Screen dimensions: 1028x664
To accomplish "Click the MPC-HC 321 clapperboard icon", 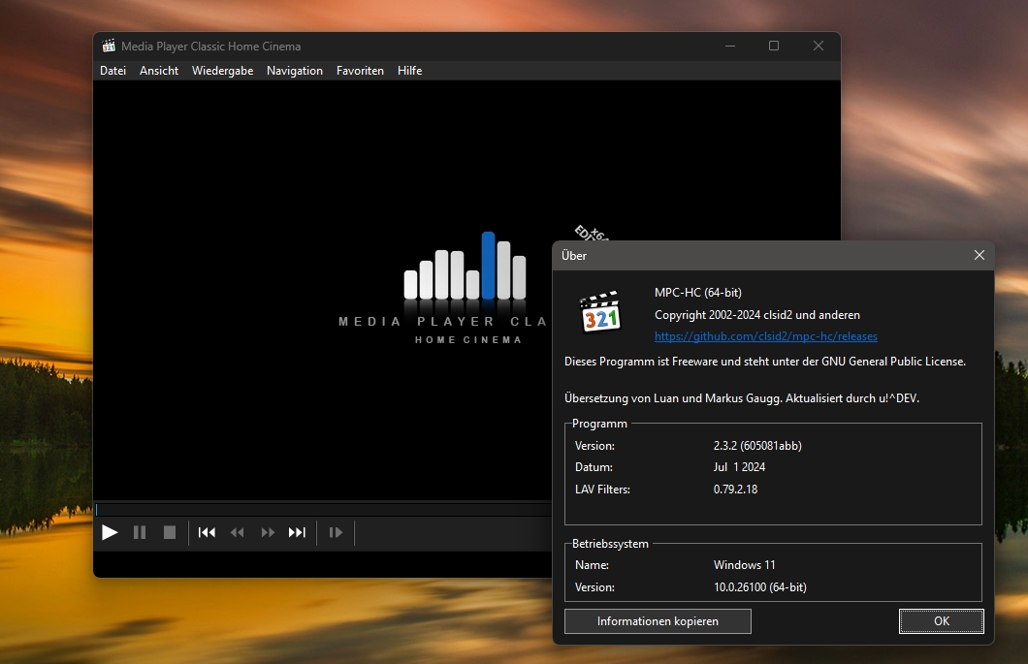I will click(x=600, y=312).
